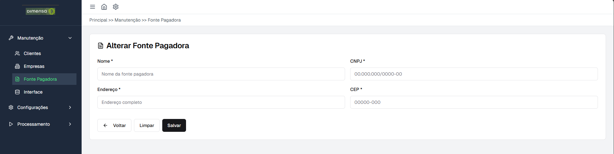Click the play icon beside Processamento
Viewport: 614px width, 154px height.
tap(11, 124)
